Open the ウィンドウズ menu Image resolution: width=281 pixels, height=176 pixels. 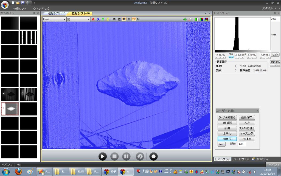[x=41, y=9]
